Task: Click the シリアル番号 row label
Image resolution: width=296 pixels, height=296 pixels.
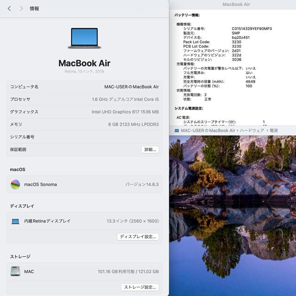Action: click(x=22, y=137)
